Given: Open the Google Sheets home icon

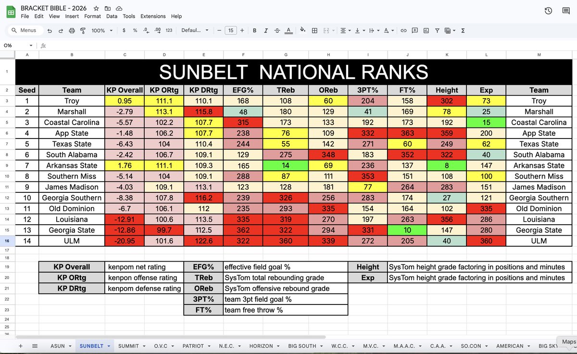Looking at the screenshot, I should tap(11, 12).
